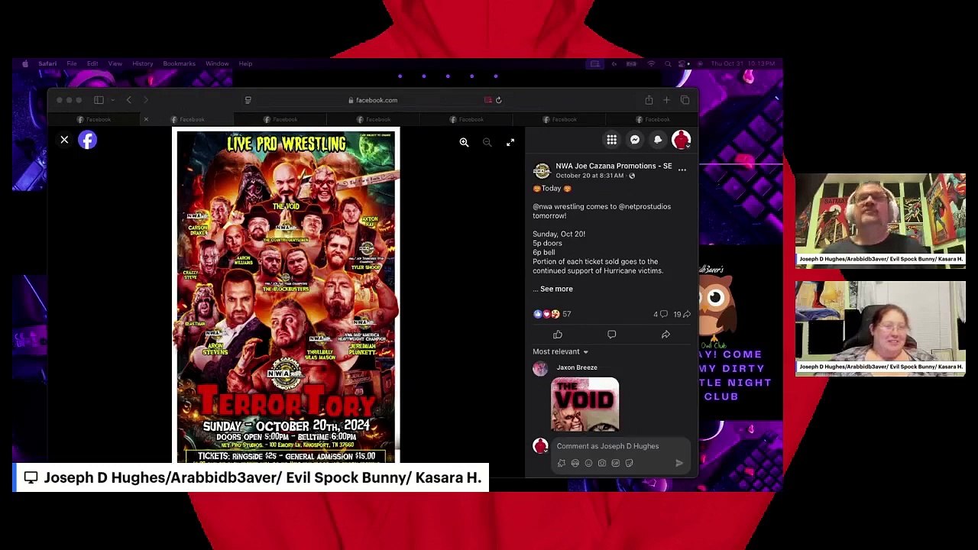Switch to the first Facebook tab

(94, 119)
